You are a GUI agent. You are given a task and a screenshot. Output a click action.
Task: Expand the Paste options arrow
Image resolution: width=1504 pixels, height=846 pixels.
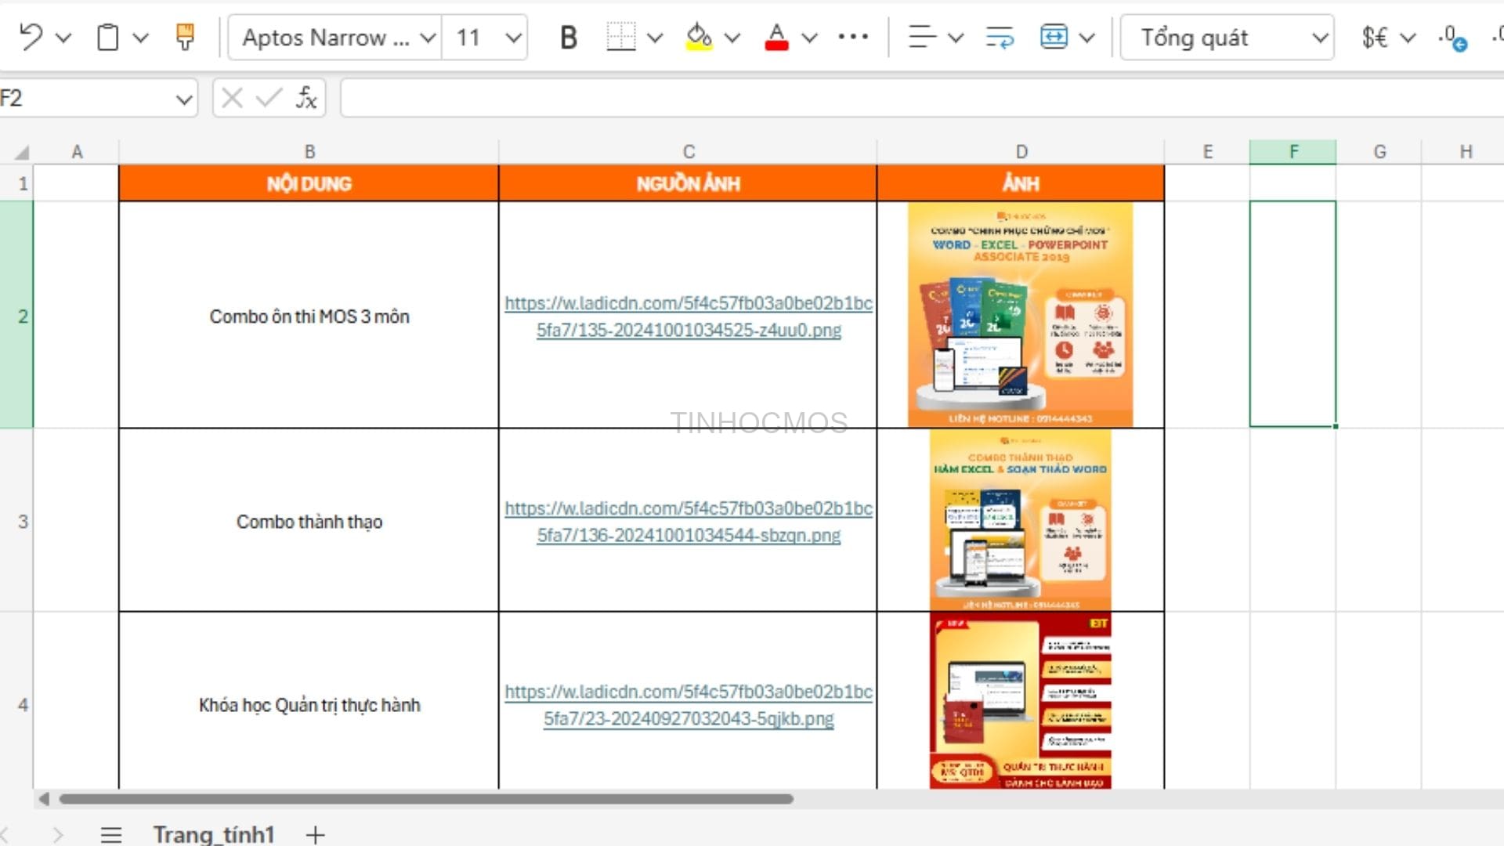click(x=140, y=37)
